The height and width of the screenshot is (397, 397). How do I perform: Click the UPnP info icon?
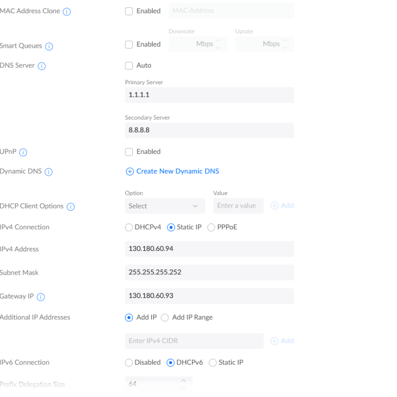coord(23,152)
